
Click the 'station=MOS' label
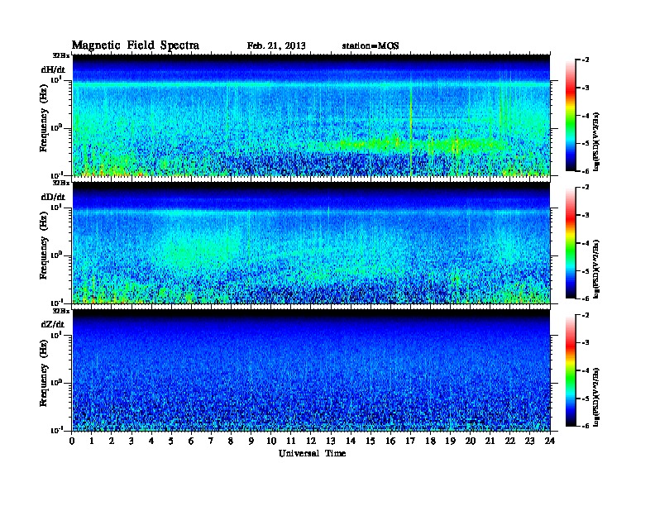[371, 46]
